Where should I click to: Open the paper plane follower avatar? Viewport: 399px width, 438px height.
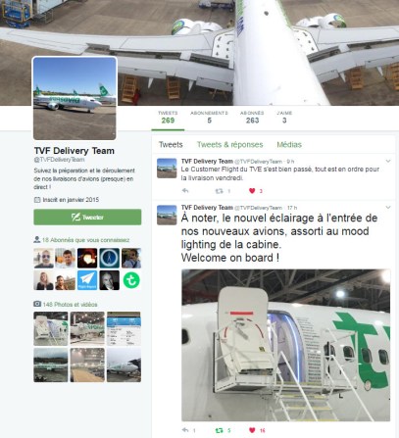pos(87,280)
